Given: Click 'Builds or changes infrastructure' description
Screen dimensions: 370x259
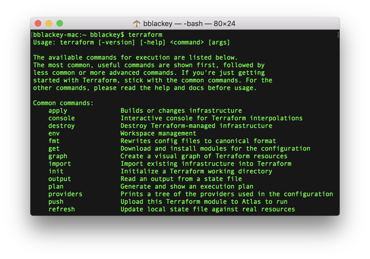Looking at the screenshot, I should click(181, 111).
